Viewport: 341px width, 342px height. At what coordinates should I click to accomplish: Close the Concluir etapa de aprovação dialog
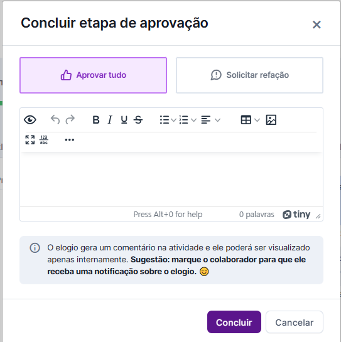click(317, 24)
